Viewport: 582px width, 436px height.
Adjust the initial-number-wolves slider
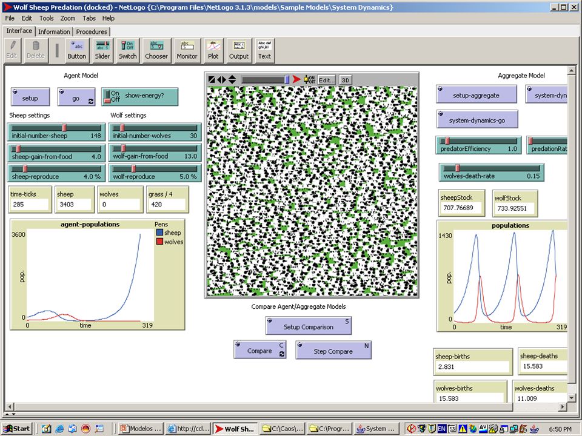155,131
